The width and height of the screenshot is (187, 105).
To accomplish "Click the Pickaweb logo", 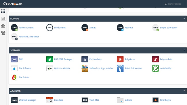I will 13,4.
